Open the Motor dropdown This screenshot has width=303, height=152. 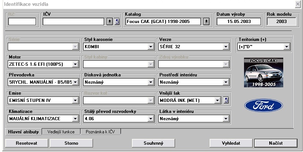pos(75,64)
